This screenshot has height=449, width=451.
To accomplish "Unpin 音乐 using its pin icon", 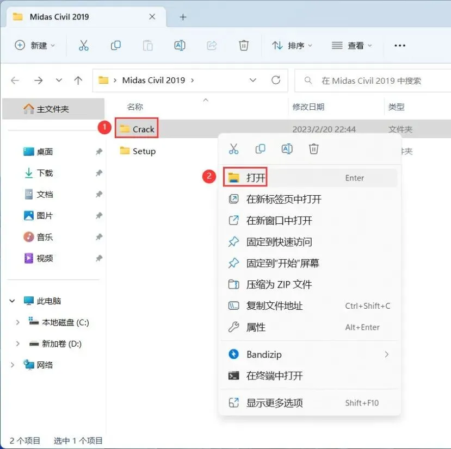I will pyautogui.click(x=99, y=237).
